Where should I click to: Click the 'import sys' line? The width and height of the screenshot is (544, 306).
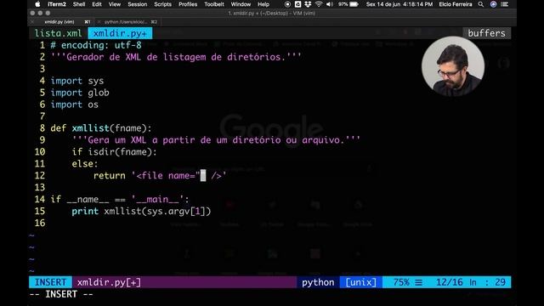tap(77, 81)
